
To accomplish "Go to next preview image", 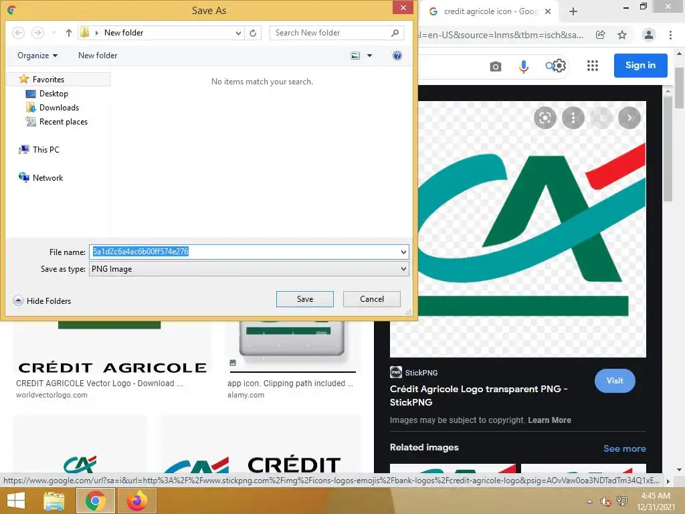I will [x=629, y=118].
